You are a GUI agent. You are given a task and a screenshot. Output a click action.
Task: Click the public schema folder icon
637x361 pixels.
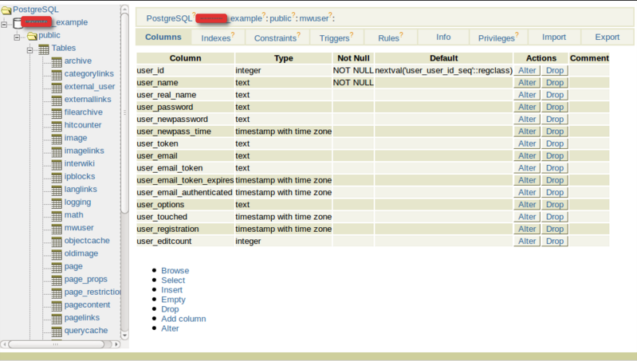coord(32,36)
